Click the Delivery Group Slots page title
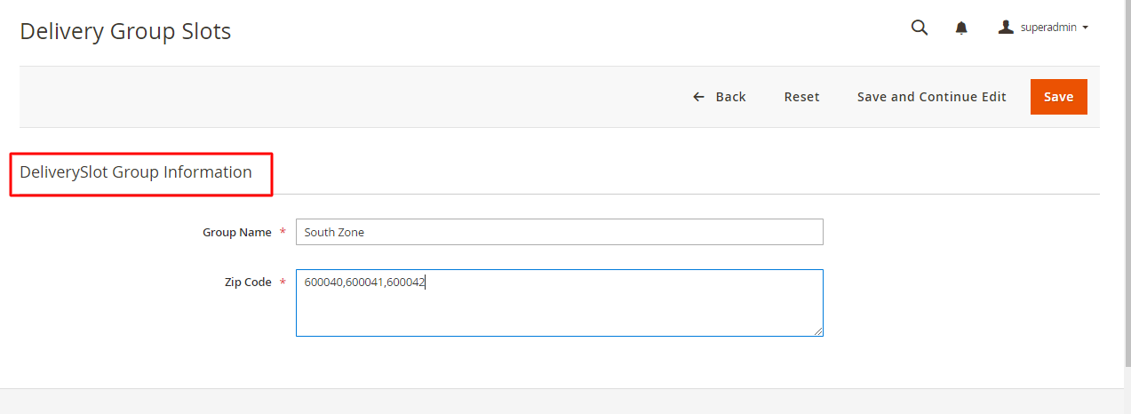 (125, 31)
